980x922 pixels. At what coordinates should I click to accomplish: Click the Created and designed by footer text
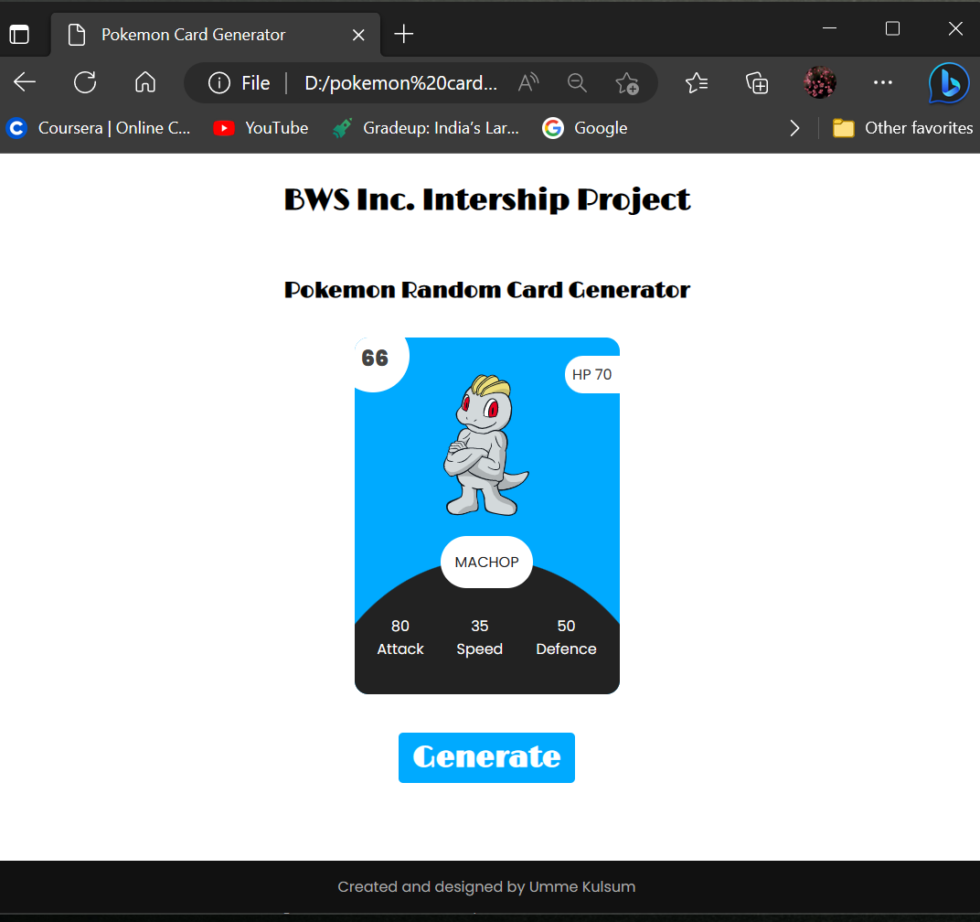point(486,887)
